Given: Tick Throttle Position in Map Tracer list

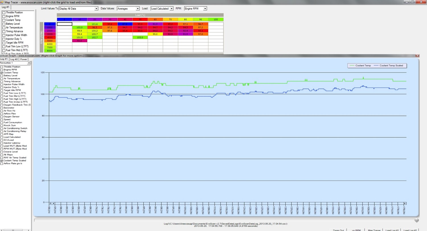Looking at the screenshot, I should pos(4,13).
